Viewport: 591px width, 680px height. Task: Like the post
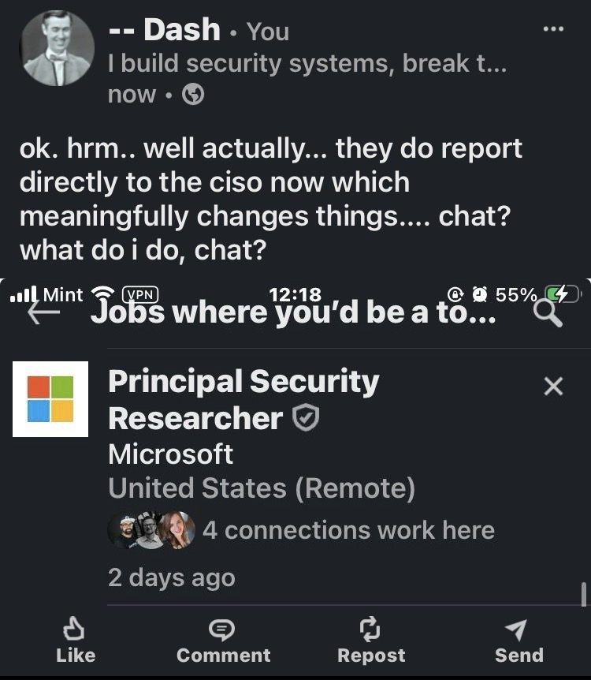pyautogui.click(x=76, y=641)
